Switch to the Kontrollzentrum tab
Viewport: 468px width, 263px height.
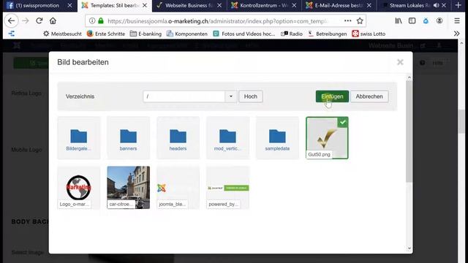coord(259,5)
